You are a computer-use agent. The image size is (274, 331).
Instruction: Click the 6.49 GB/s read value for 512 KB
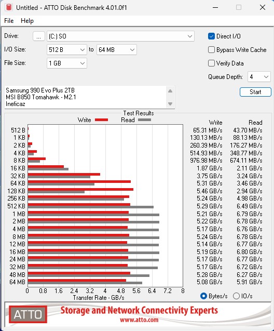pyautogui.click(x=249, y=206)
